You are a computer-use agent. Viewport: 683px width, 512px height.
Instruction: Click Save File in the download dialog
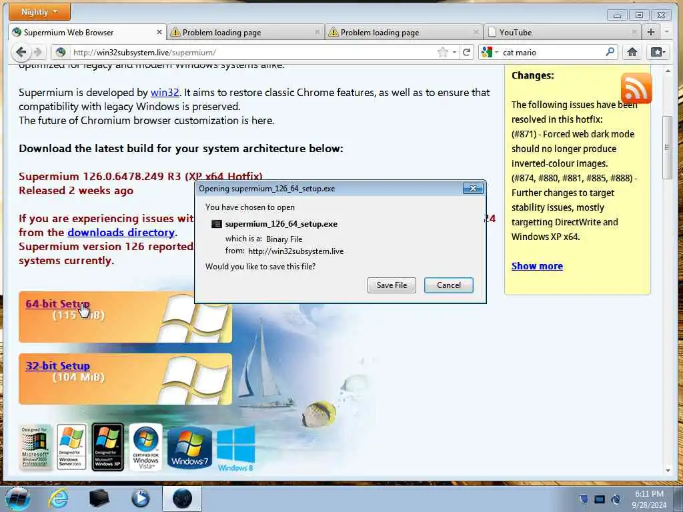pos(392,285)
